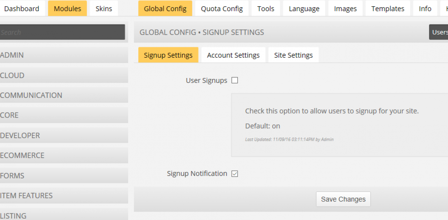The width and height of the screenshot is (448, 220).
Task: Expand the COMMUNICATION module category
Action: (63, 95)
